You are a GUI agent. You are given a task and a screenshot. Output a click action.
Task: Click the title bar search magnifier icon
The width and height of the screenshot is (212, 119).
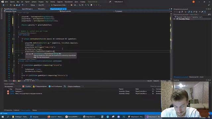[110, 2]
